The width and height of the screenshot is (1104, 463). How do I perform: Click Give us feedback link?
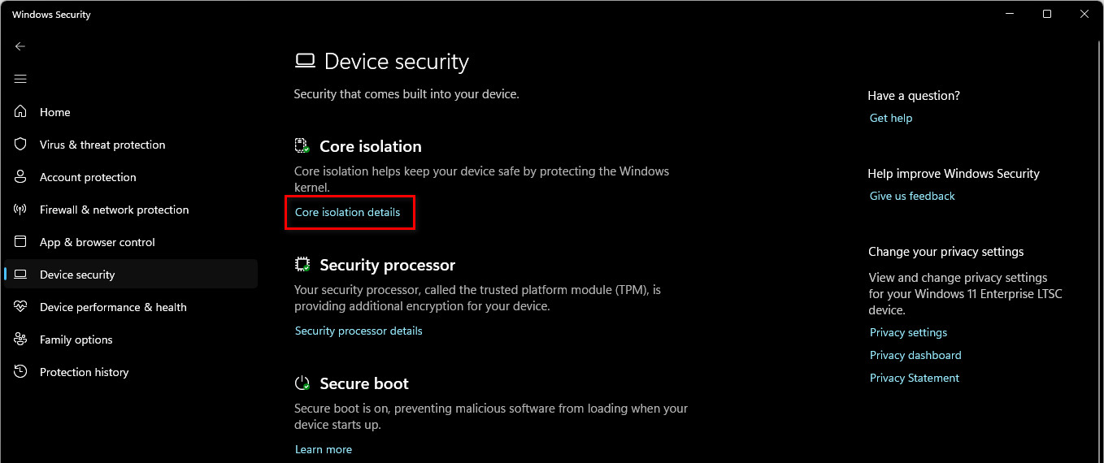(912, 196)
